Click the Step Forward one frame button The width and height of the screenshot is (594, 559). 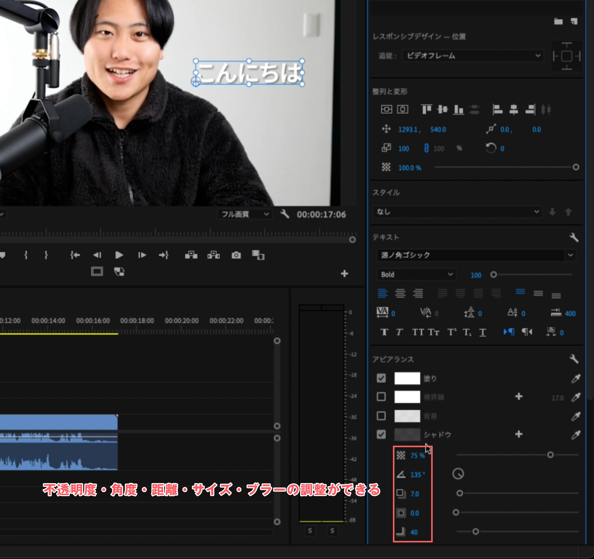coord(142,255)
